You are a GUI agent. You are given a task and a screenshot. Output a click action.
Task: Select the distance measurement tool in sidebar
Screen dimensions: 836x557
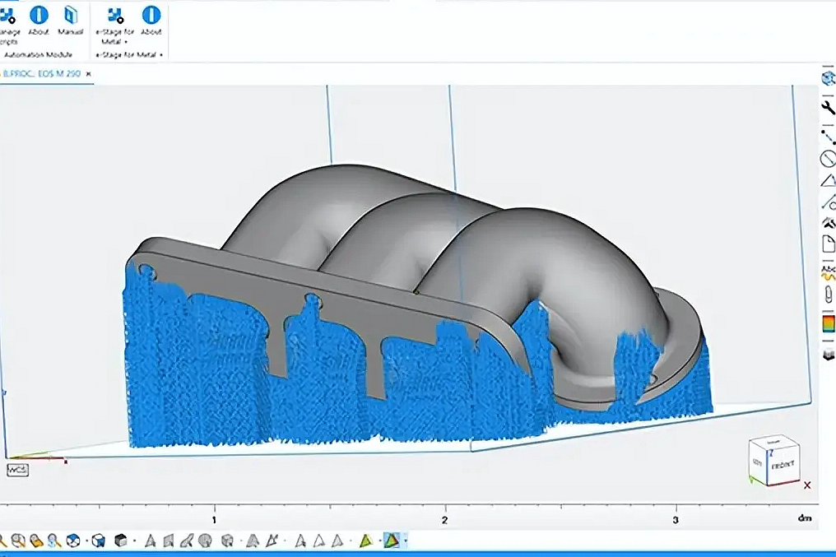[x=828, y=137]
